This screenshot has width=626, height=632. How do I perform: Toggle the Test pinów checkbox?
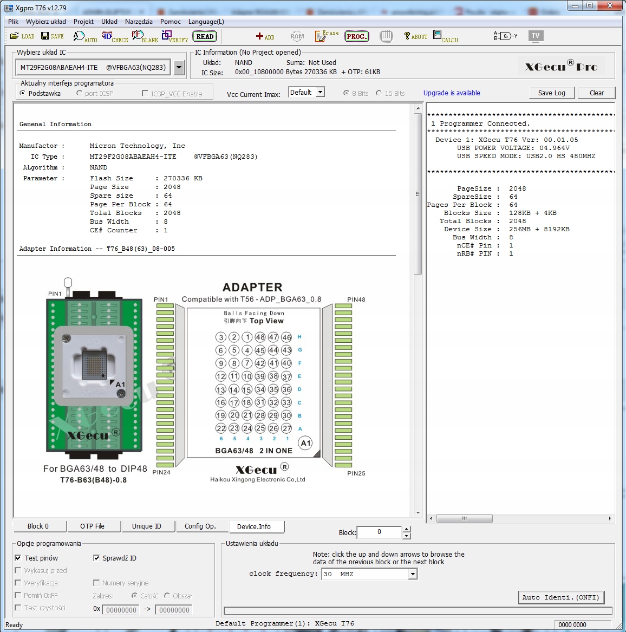click(18, 558)
